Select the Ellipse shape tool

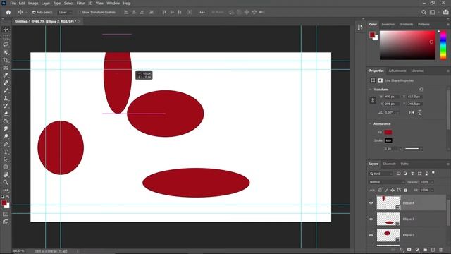pyautogui.click(x=6, y=167)
